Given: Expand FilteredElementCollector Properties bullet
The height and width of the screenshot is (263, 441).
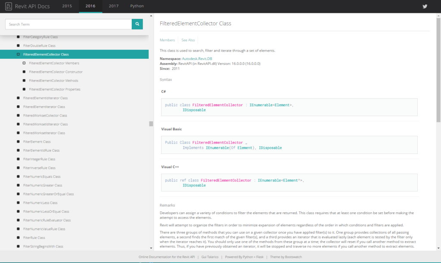Looking at the screenshot, I should [x=24, y=89].
